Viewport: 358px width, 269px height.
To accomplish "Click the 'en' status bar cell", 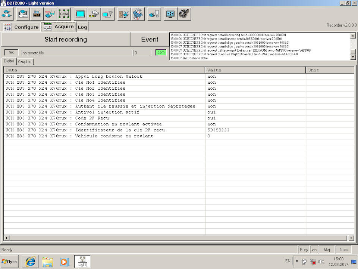I will (x=314, y=250).
